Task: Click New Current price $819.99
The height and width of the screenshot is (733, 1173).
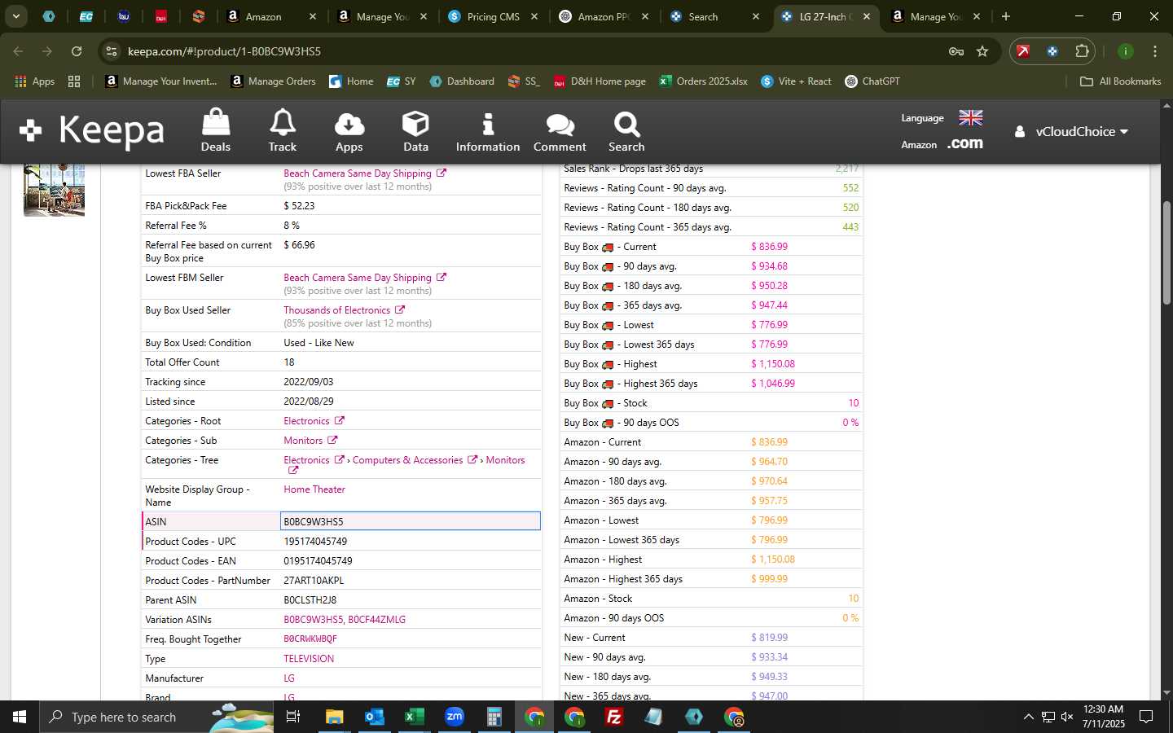Action: [769, 638]
